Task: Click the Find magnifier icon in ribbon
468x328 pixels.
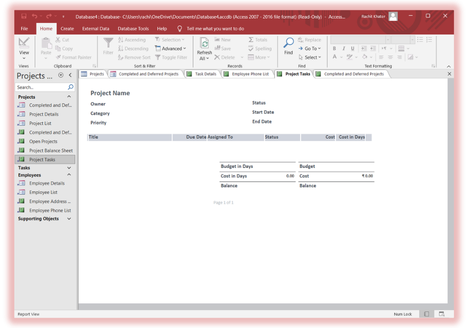Action: click(x=289, y=43)
